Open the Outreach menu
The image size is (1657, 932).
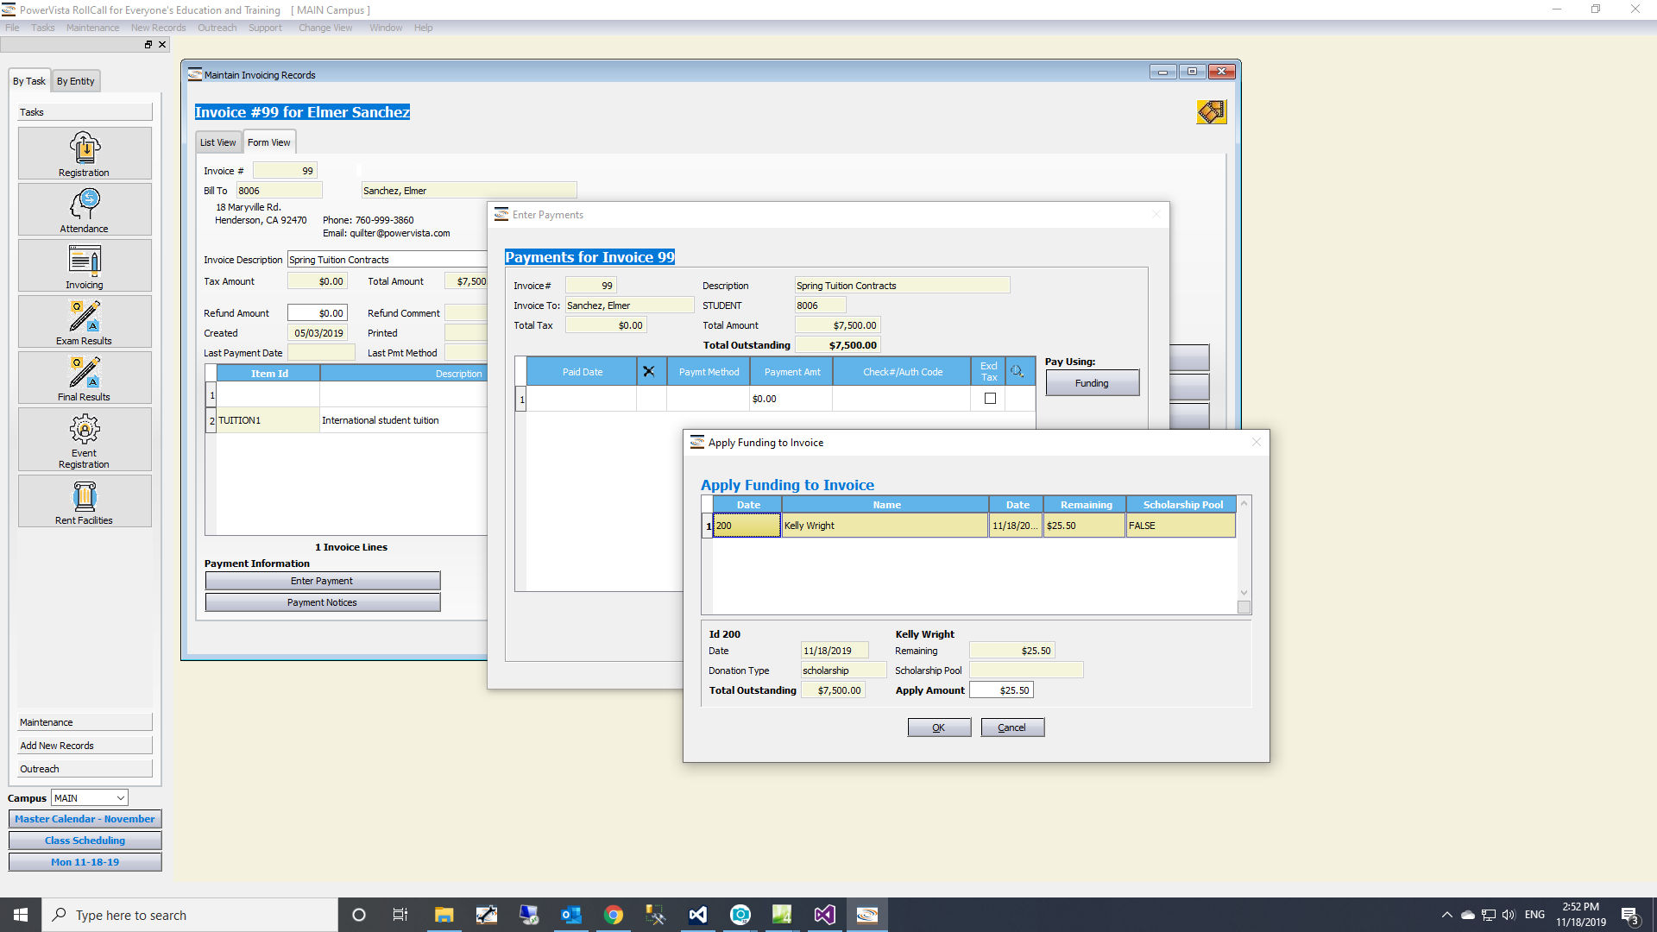217,28
